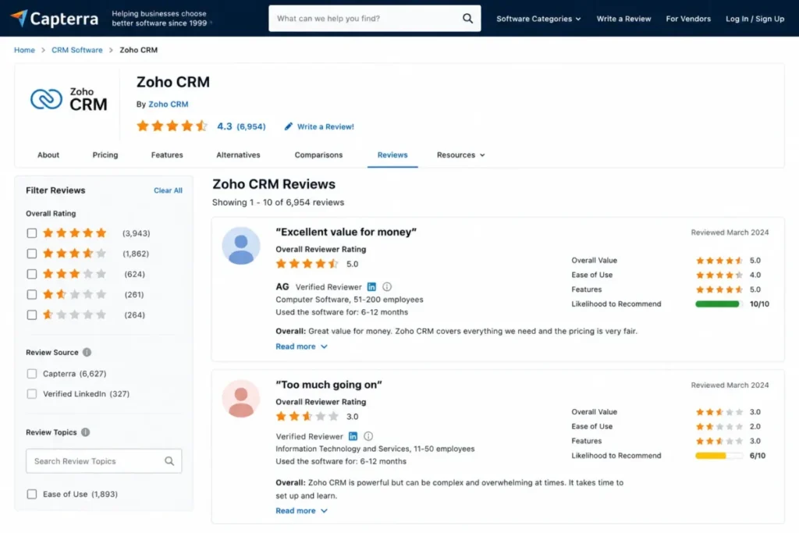Click the breadcrumb arrow after Home
This screenshot has width=799, height=533.
(x=44, y=50)
